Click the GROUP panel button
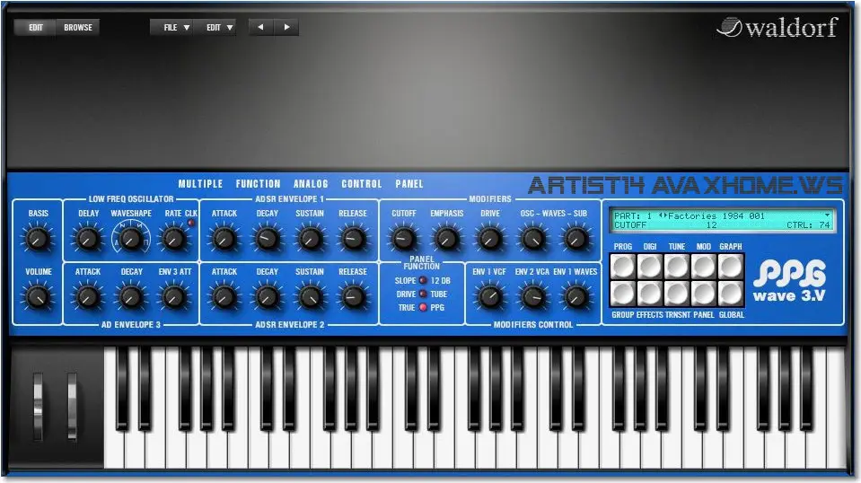 pyautogui.click(x=623, y=293)
